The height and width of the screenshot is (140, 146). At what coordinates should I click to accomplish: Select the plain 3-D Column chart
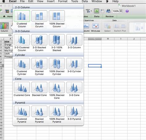point(74,40)
